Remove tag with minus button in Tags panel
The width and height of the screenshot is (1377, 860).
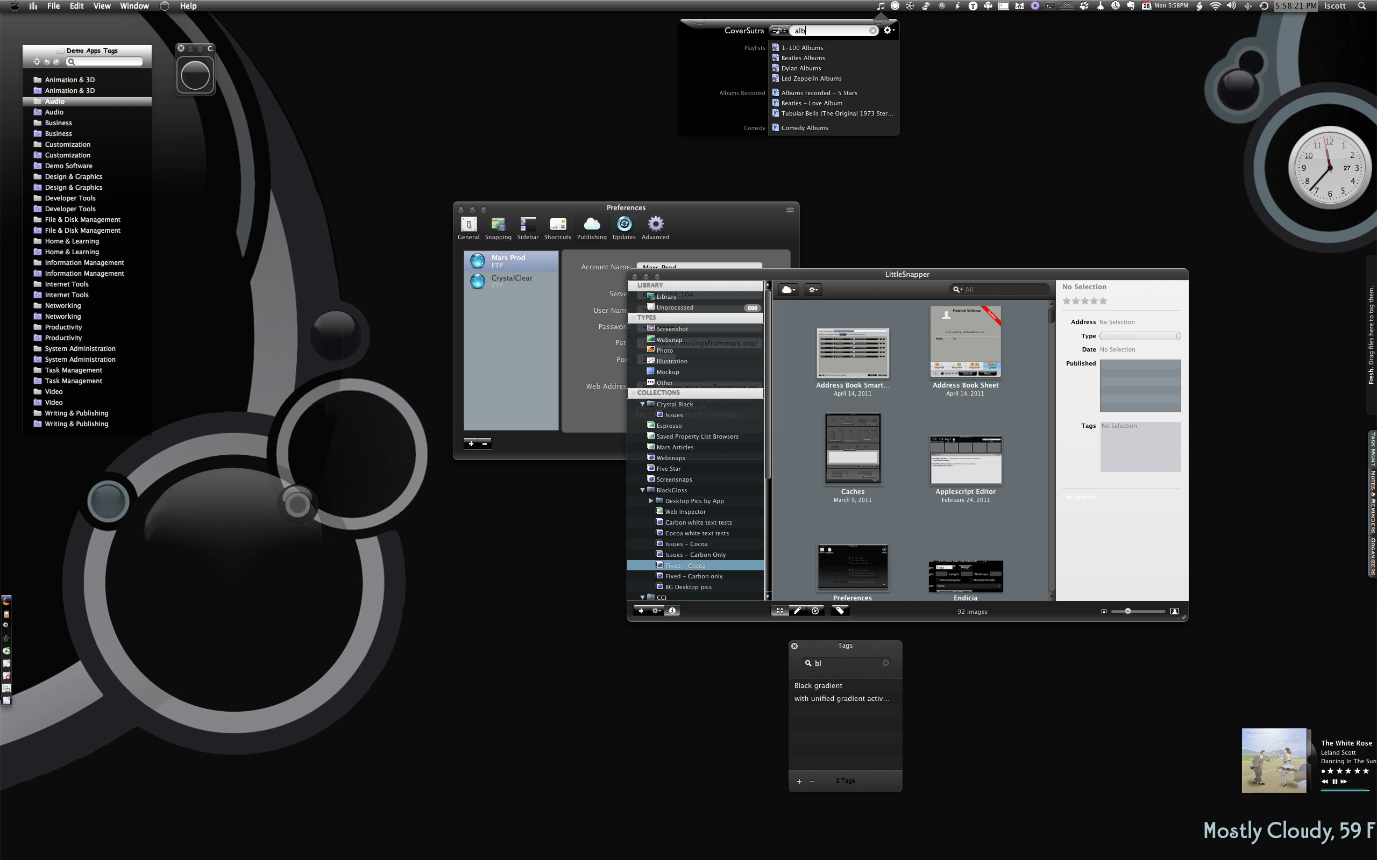811,782
